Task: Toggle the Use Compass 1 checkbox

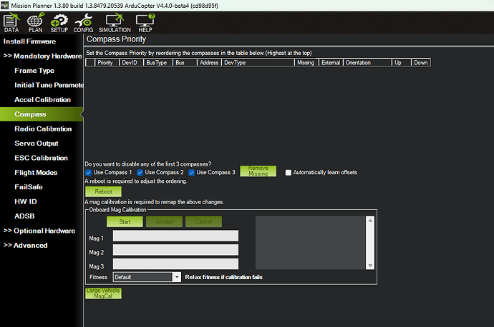Action: [89, 173]
